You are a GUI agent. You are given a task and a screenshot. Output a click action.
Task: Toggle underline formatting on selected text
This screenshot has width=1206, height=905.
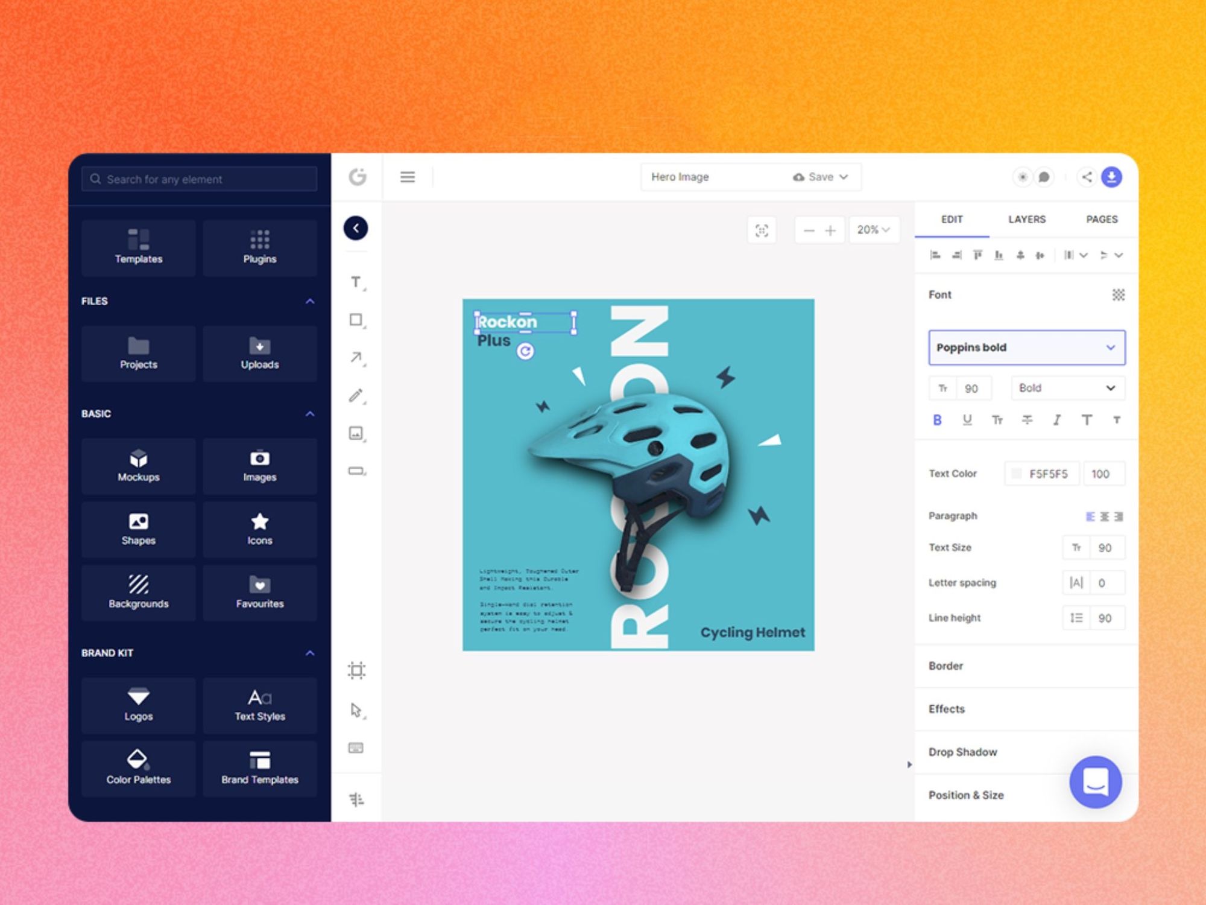click(967, 420)
